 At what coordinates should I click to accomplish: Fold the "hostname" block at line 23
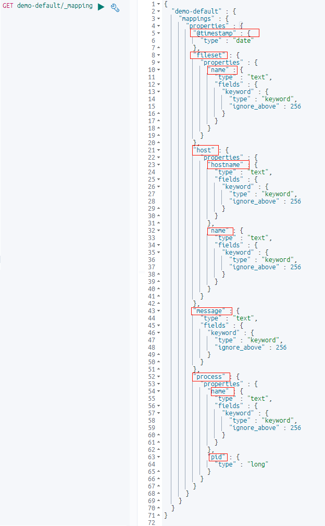159,165
